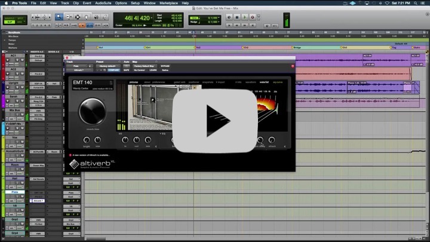The image size is (430, 242).
Task: Open the AudioSuite menu
Action: click(103, 3)
